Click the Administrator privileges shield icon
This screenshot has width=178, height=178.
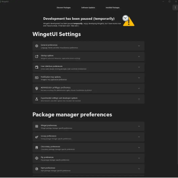click(37, 88)
